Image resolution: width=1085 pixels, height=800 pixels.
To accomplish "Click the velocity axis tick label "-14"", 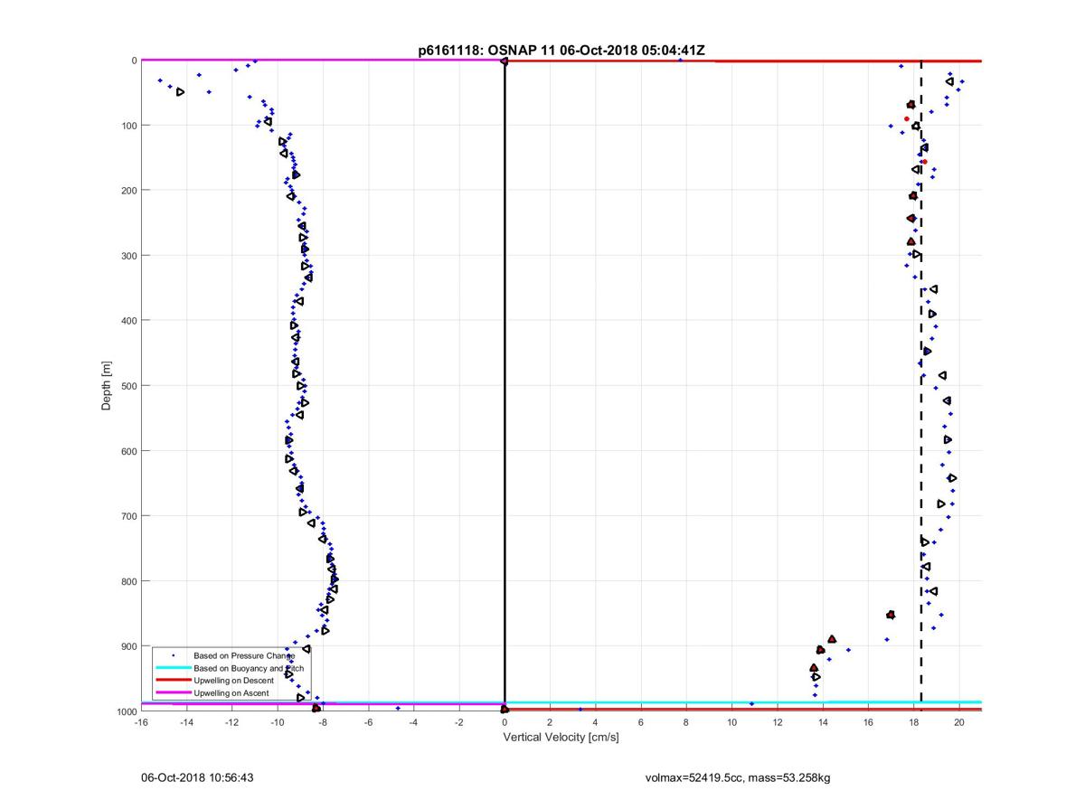I will point(186,722).
